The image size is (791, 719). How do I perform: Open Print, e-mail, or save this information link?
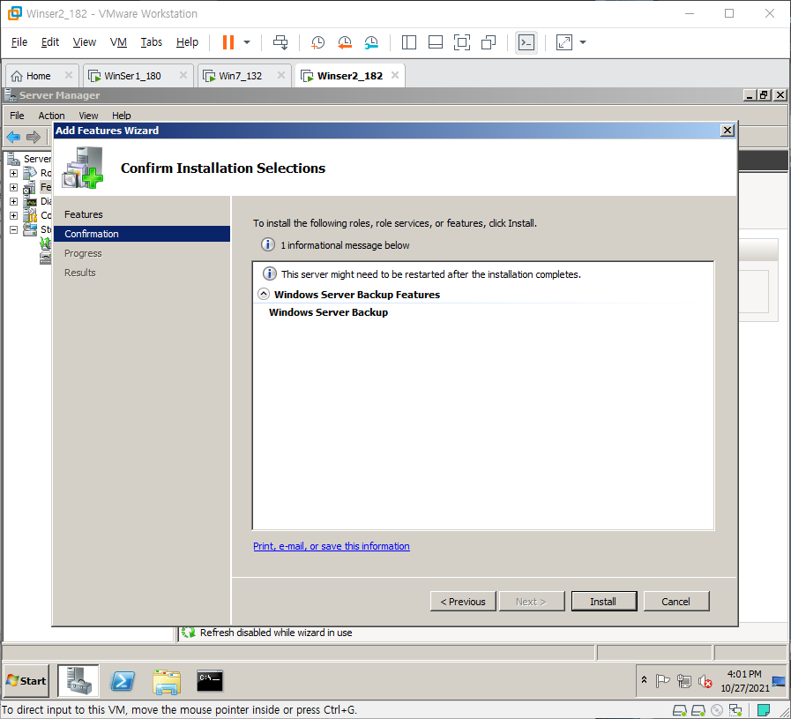[332, 546]
